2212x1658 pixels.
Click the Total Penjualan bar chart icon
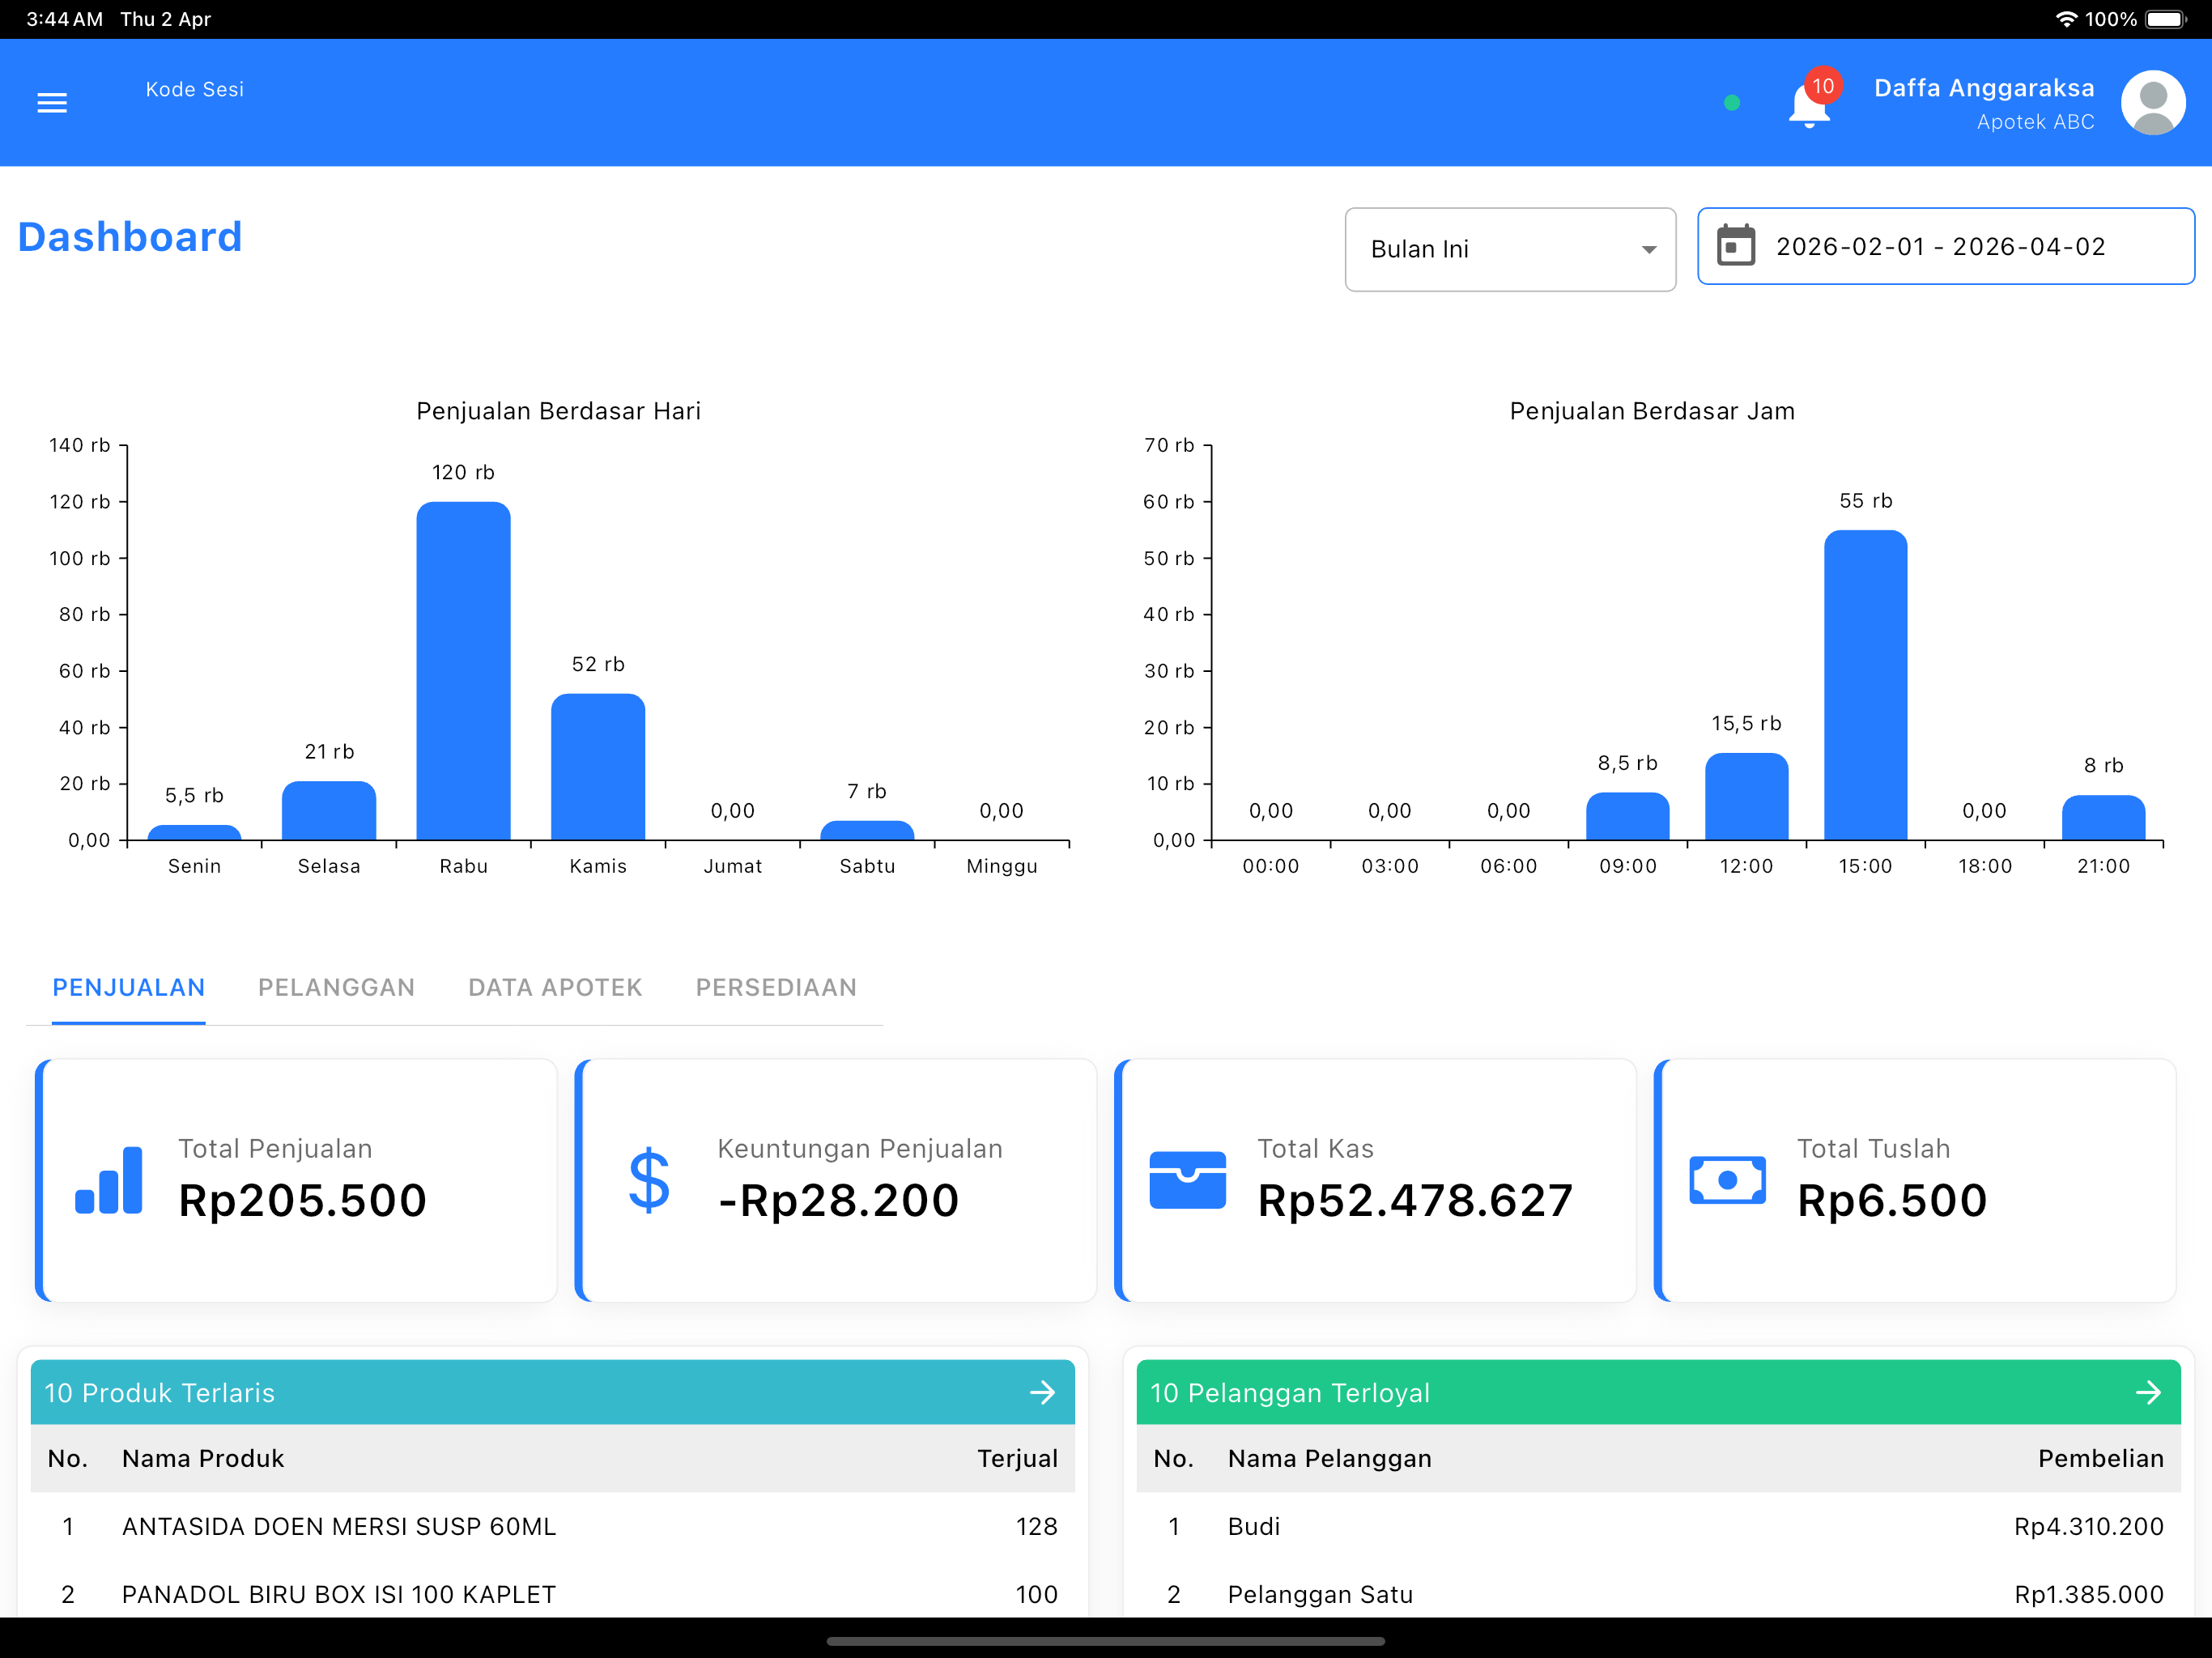[109, 1180]
